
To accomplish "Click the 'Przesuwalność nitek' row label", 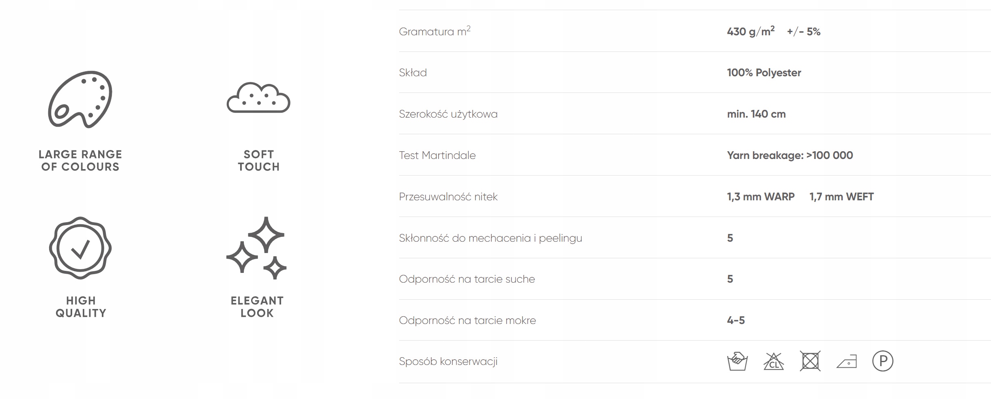I will point(448,197).
